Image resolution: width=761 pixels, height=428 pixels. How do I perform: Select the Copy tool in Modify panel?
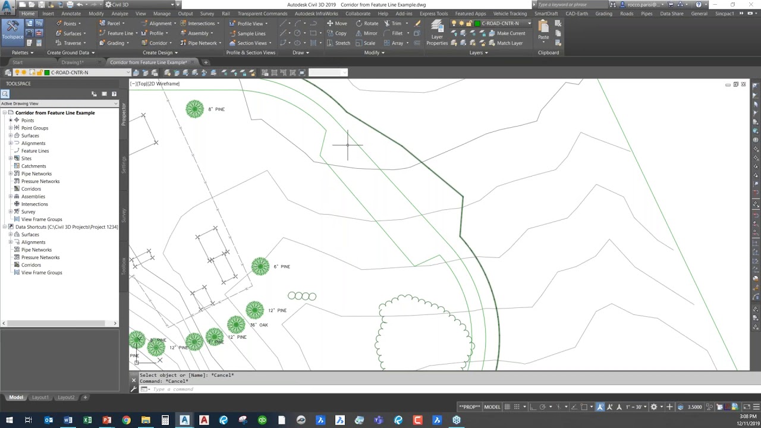coord(337,33)
